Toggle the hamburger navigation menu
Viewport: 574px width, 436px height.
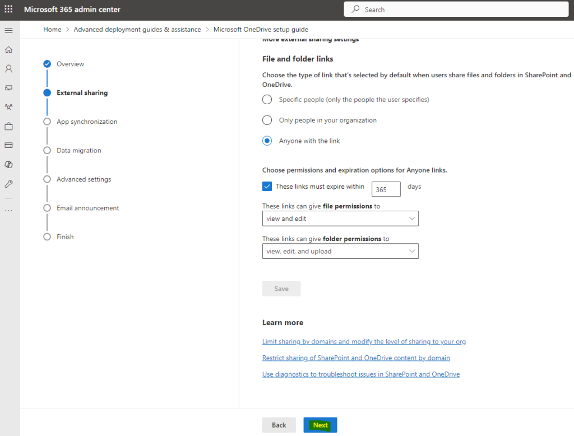click(8, 30)
